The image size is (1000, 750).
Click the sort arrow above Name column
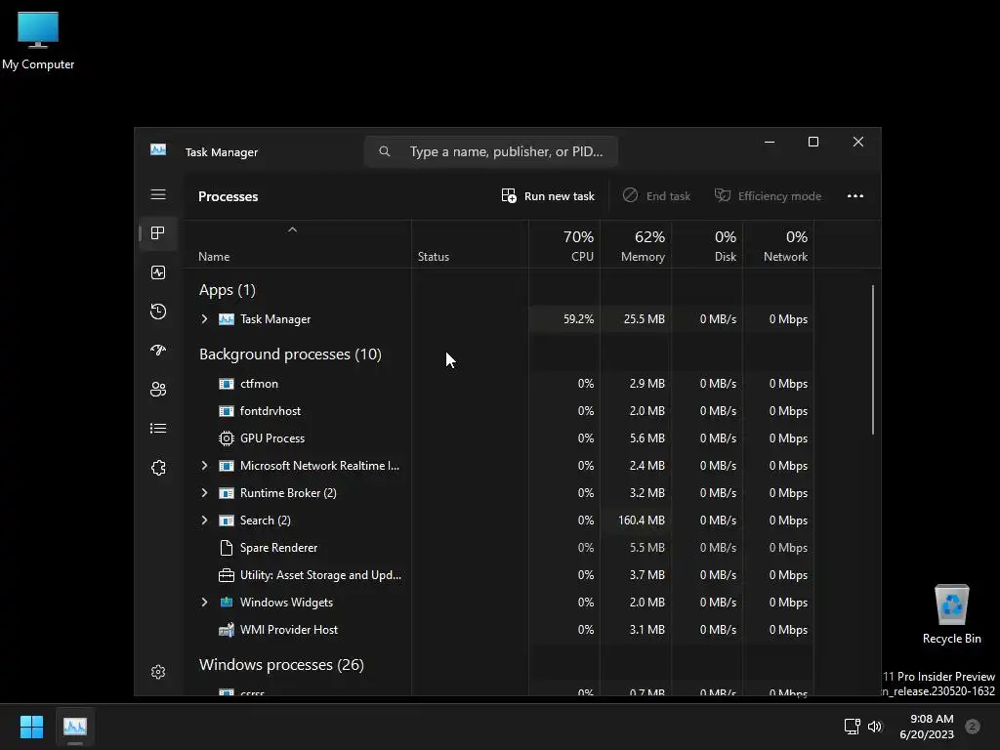click(x=292, y=229)
